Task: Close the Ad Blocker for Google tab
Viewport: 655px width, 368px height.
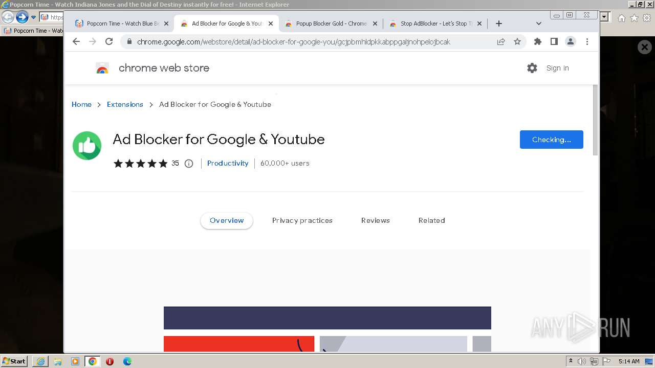Action: (271, 24)
